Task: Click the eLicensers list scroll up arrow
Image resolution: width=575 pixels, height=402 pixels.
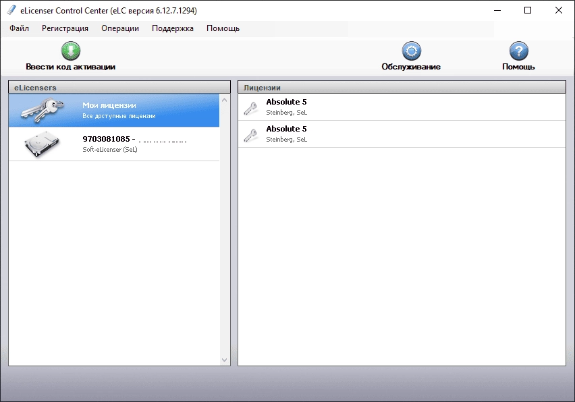Action: [x=225, y=100]
